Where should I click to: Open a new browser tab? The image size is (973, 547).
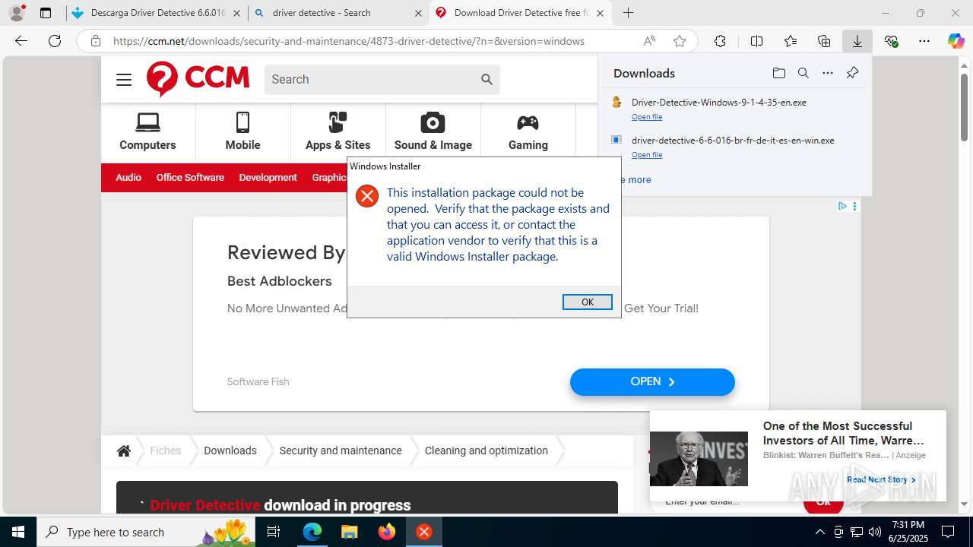point(628,13)
